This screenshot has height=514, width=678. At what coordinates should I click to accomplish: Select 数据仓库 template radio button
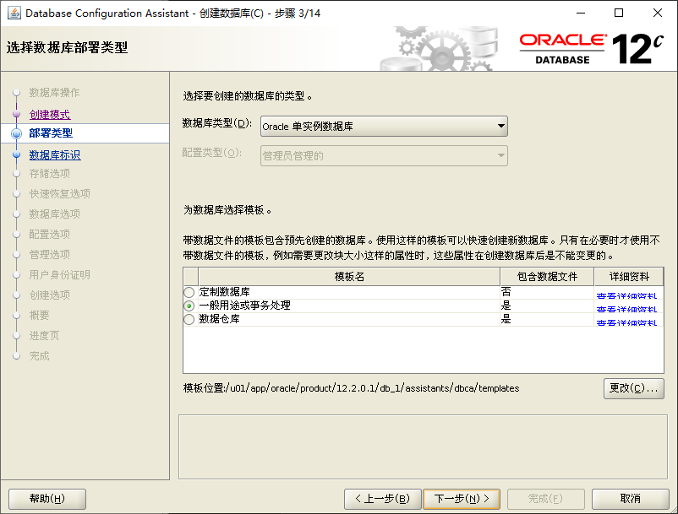point(189,320)
